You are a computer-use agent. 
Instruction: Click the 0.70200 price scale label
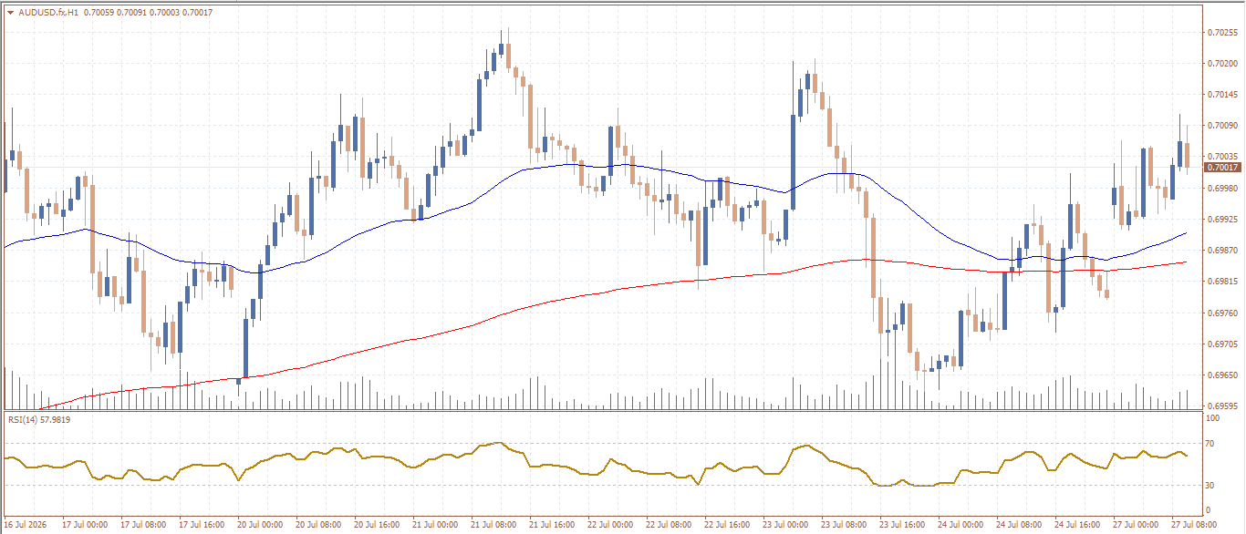tap(1221, 64)
